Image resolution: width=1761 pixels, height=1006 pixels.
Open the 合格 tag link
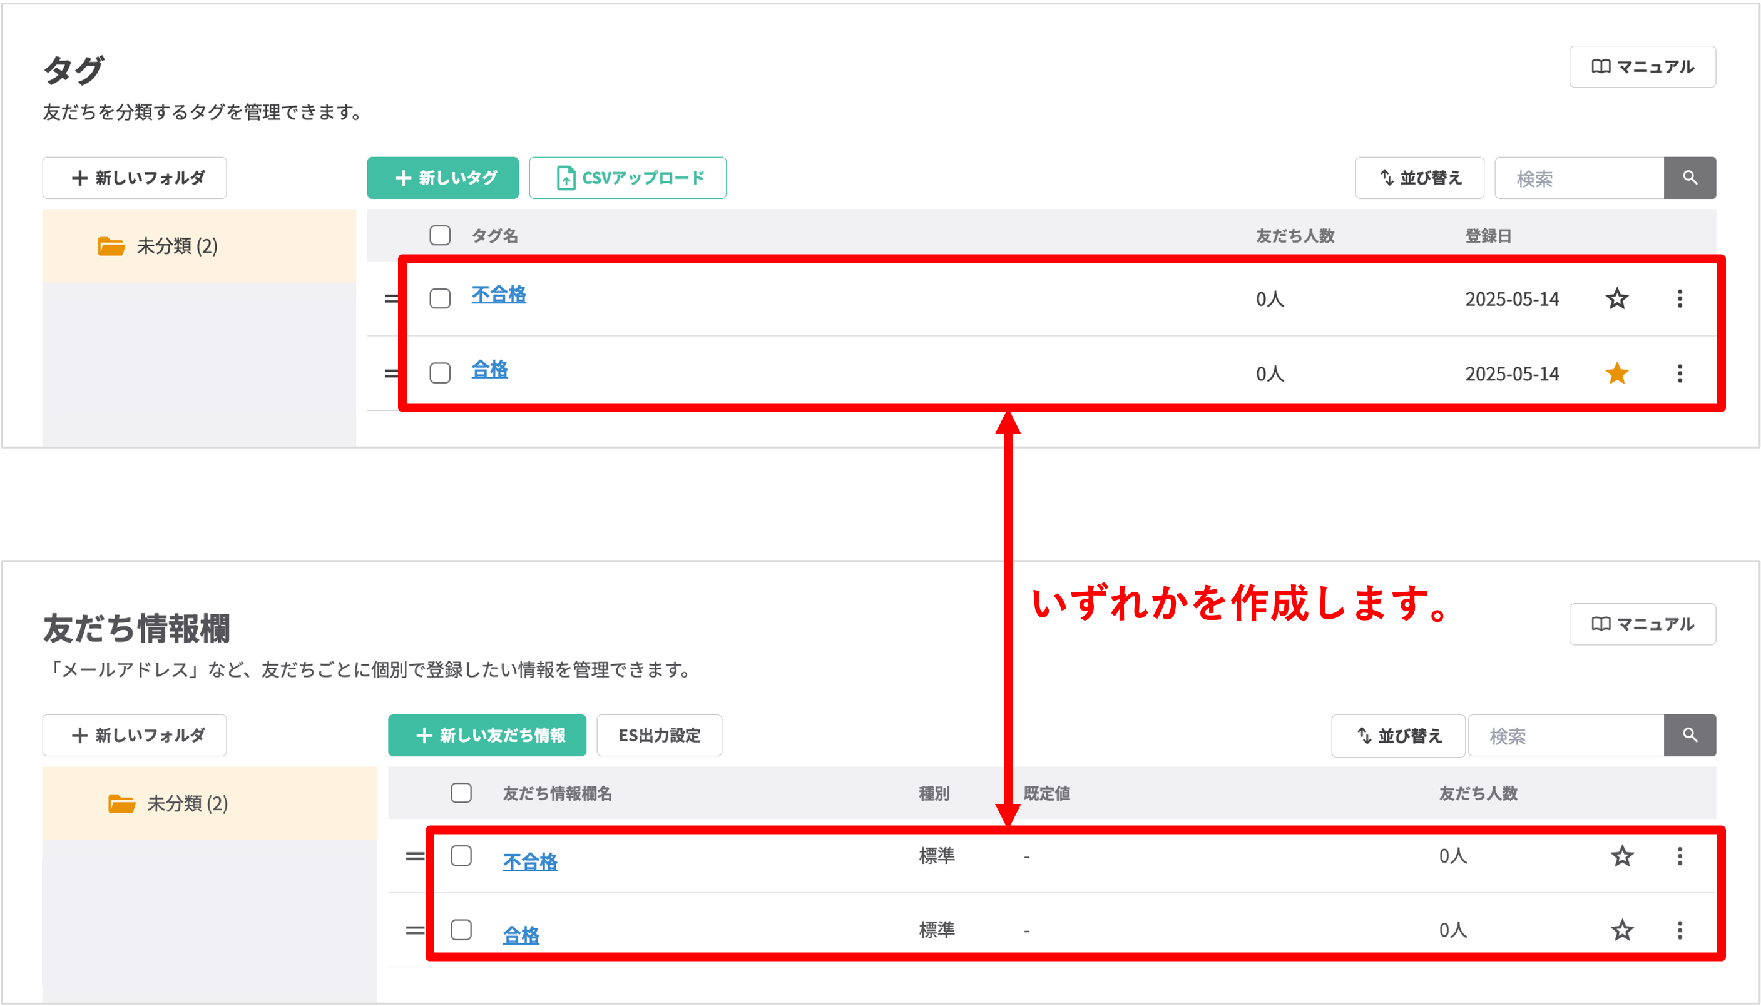[x=489, y=370]
